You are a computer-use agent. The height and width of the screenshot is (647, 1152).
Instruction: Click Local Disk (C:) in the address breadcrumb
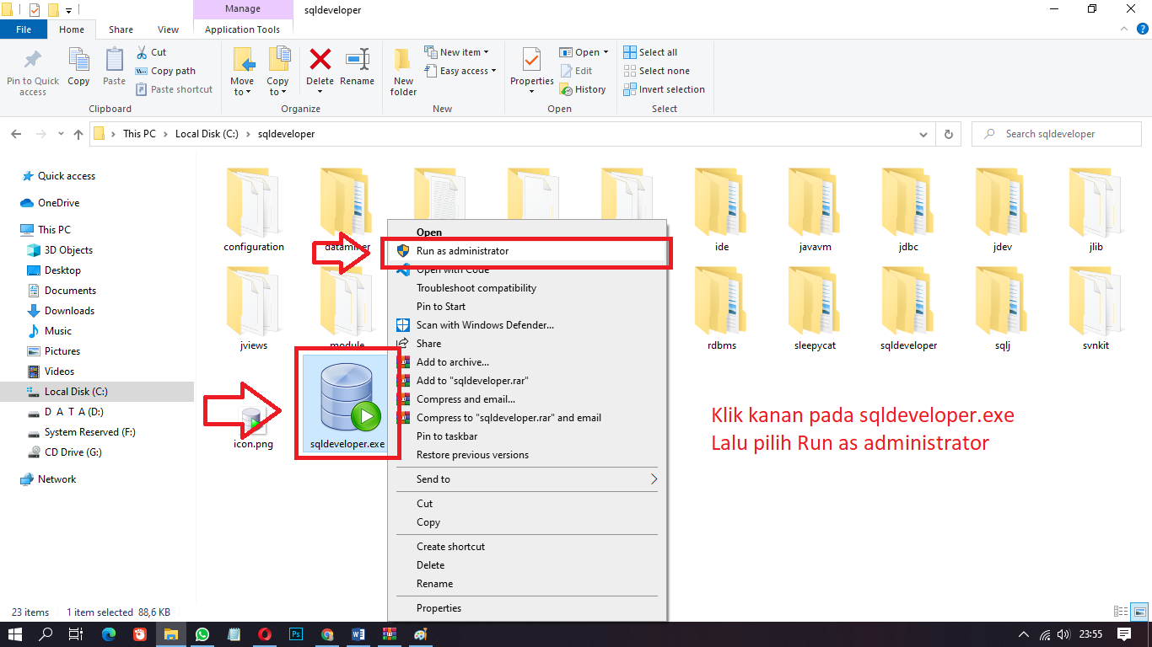[x=207, y=134]
